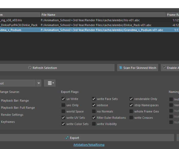Click the Scan For Skinned Mesh icon
The image size is (179, 149).
point(121,68)
